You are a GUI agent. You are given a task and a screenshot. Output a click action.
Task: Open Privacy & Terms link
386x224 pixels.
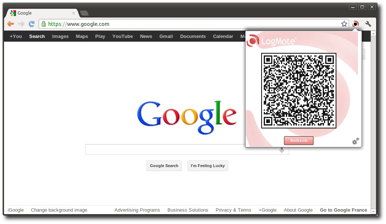click(x=233, y=210)
